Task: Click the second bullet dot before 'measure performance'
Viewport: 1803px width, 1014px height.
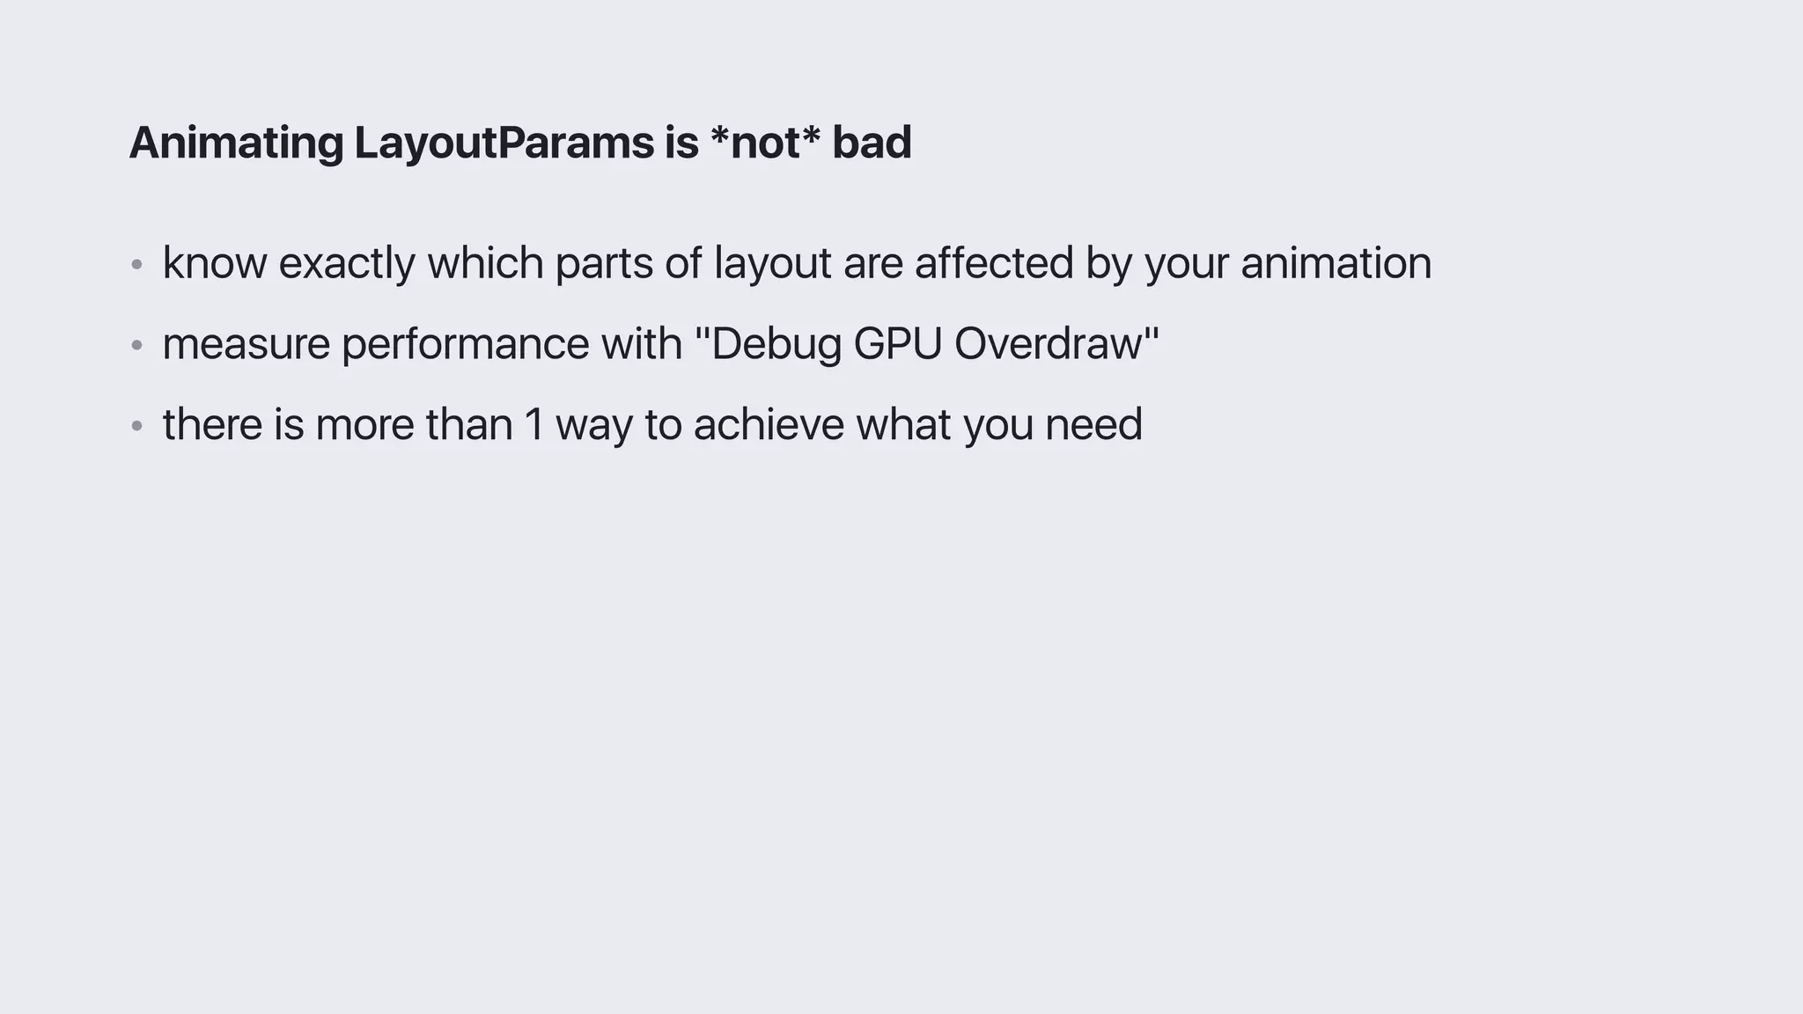Action: 136,345
